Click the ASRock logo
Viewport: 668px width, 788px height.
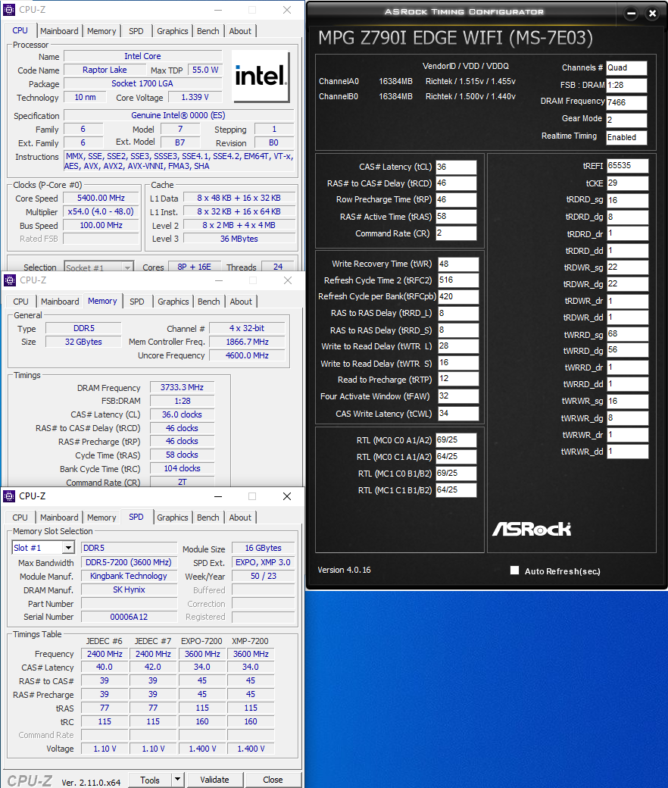(x=532, y=529)
